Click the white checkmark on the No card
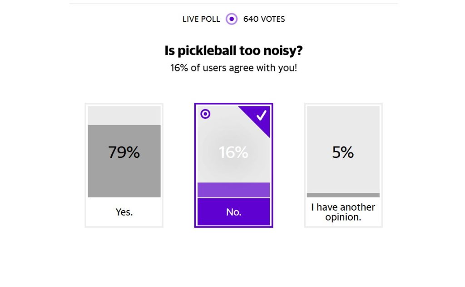 [262, 115]
